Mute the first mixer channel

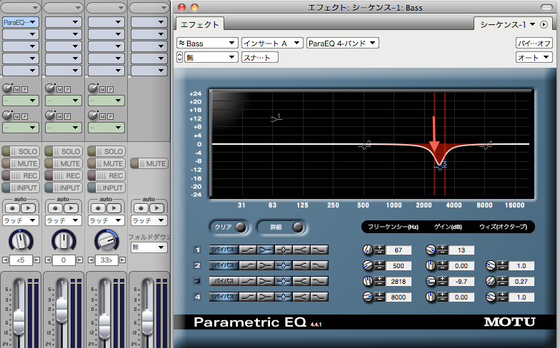point(20,163)
